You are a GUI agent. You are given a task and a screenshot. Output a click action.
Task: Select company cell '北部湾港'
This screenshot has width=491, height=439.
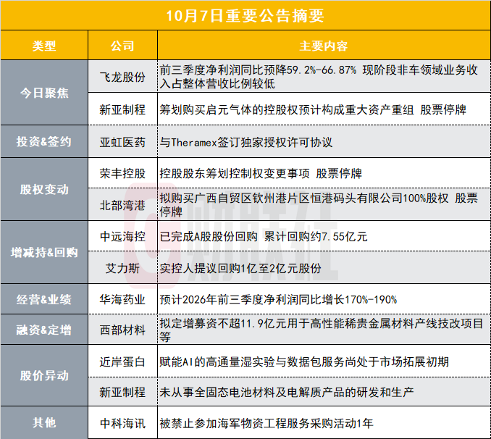coord(122,205)
